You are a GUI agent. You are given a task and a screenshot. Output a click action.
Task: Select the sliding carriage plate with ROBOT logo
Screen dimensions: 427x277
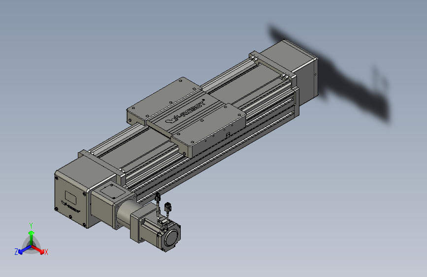[186, 117]
